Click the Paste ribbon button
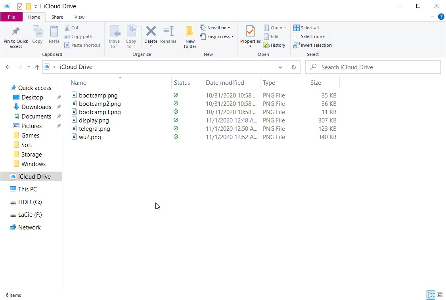Viewport: 446px width, 300px height. [x=54, y=35]
